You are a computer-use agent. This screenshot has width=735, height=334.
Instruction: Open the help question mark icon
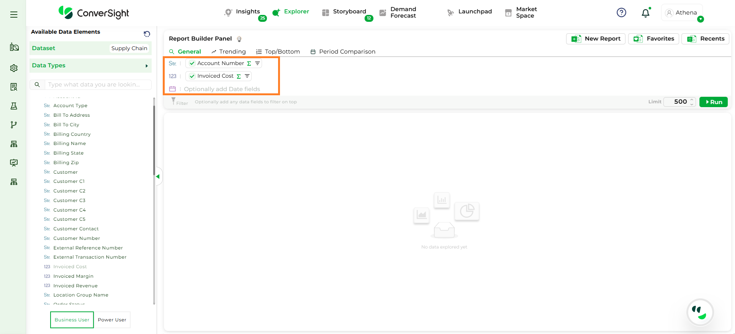pos(621,13)
